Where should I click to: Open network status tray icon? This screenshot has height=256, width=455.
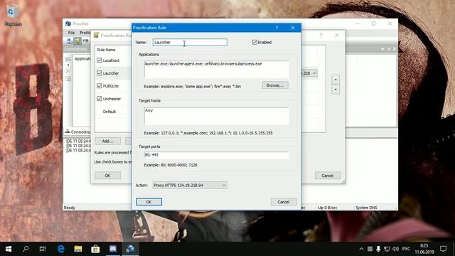387,249
